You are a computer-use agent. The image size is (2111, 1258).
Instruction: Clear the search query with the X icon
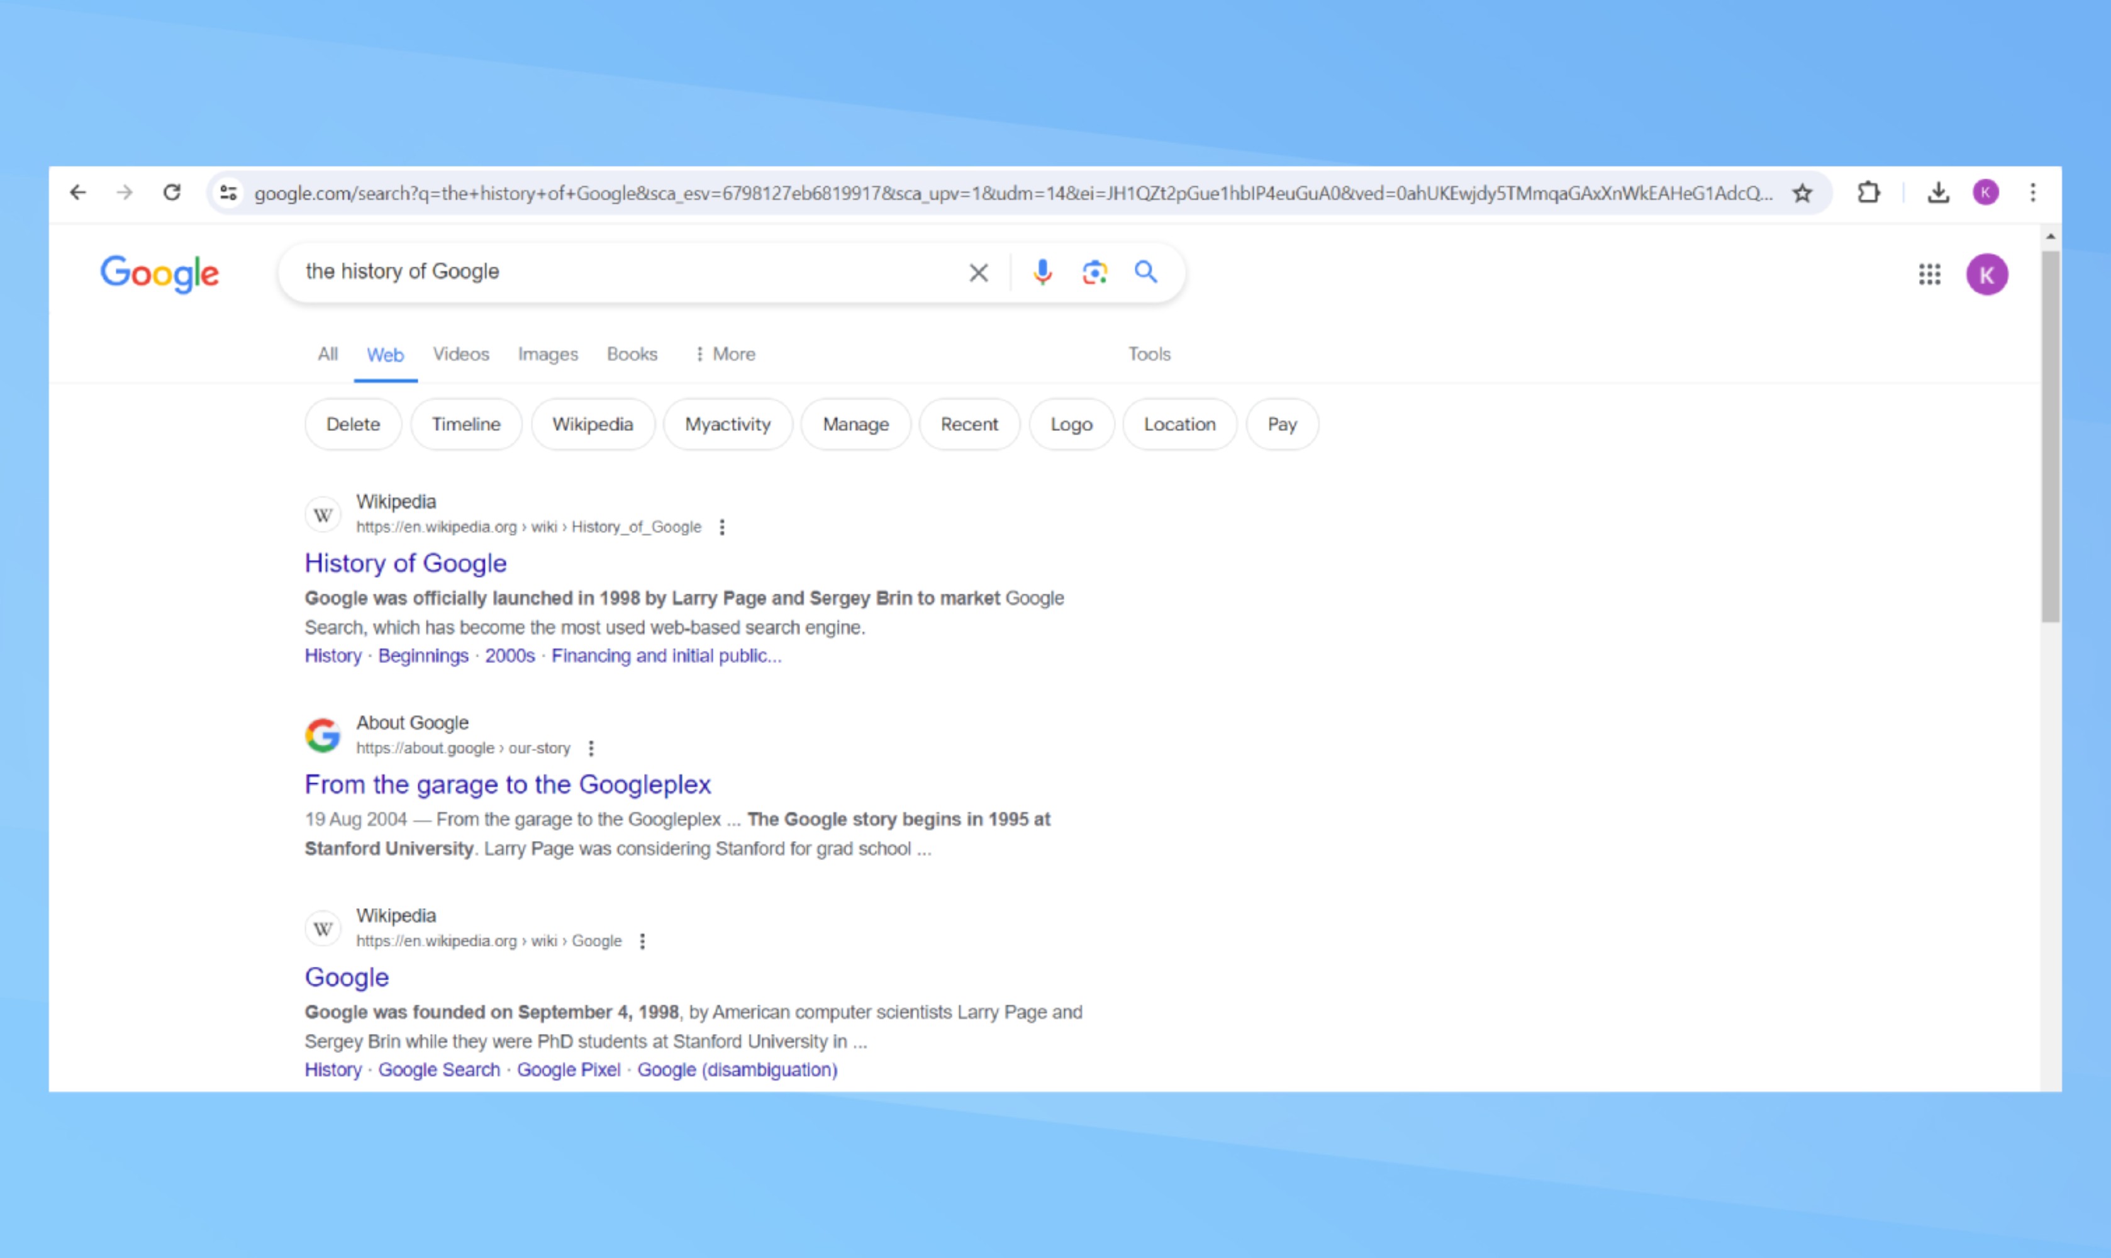pos(978,272)
